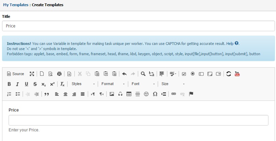The height and width of the screenshot is (141, 276).
Task: Open the Preview icon
Action: tap(50, 74)
